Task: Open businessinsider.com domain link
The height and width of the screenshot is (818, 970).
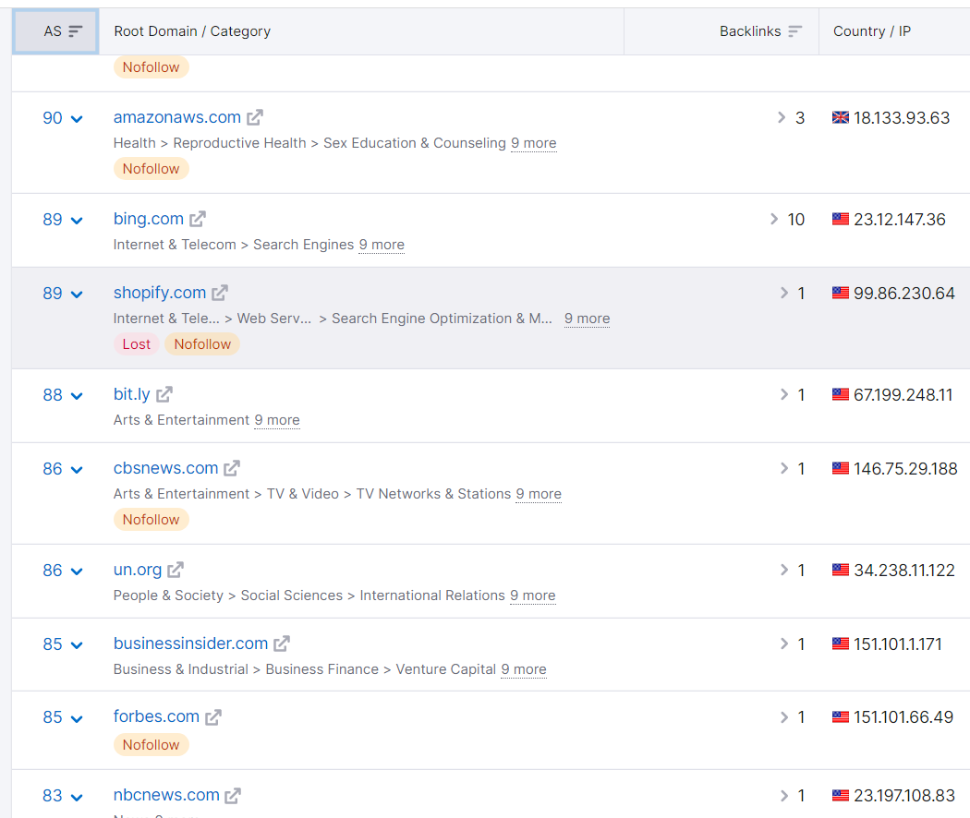Action: (x=190, y=644)
